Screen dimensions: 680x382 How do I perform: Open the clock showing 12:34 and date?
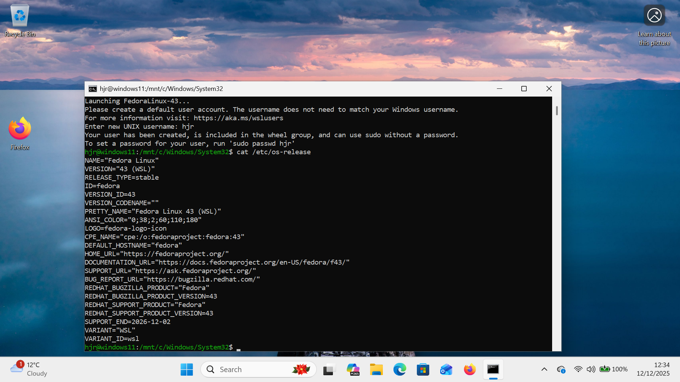point(653,369)
